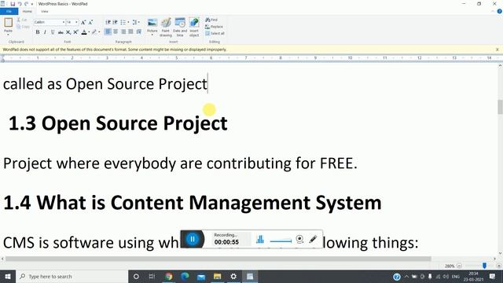Click the Shrink font button
This screenshot has width=503, height=283.
tap(90, 22)
